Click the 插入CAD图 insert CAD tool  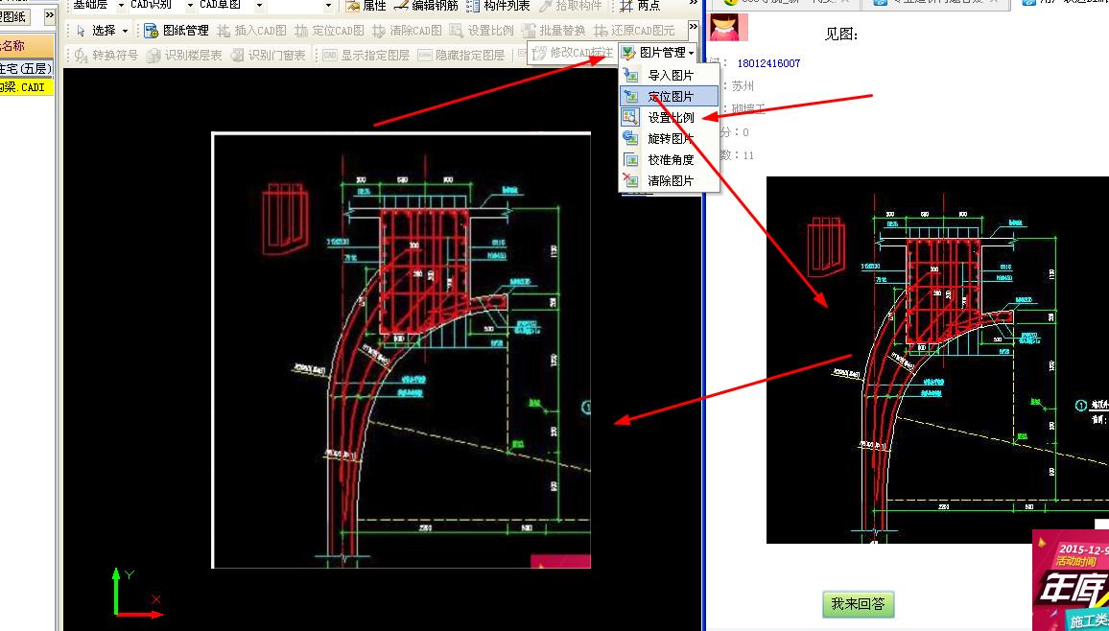point(251,31)
